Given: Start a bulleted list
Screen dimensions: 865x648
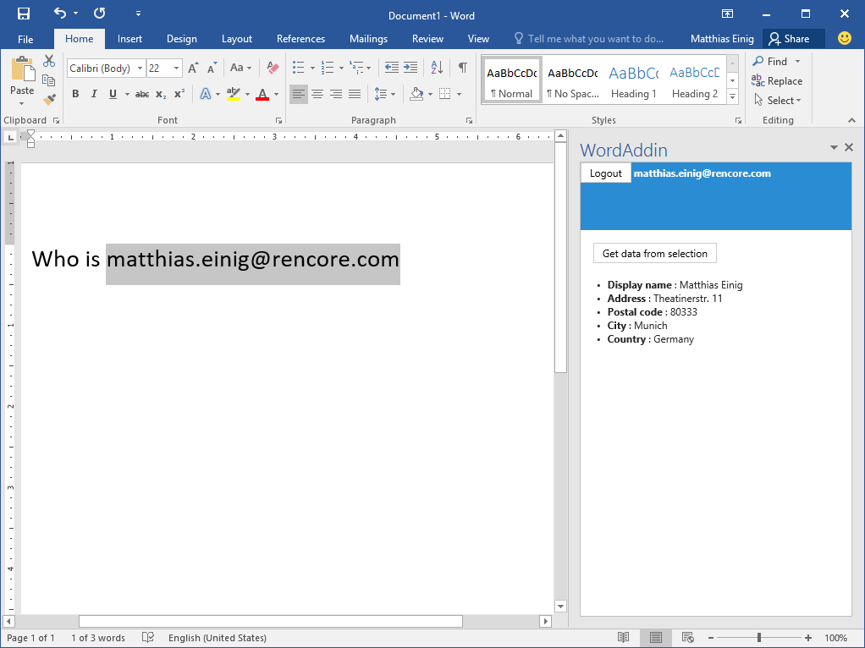Looking at the screenshot, I should click(x=299, y=68).
